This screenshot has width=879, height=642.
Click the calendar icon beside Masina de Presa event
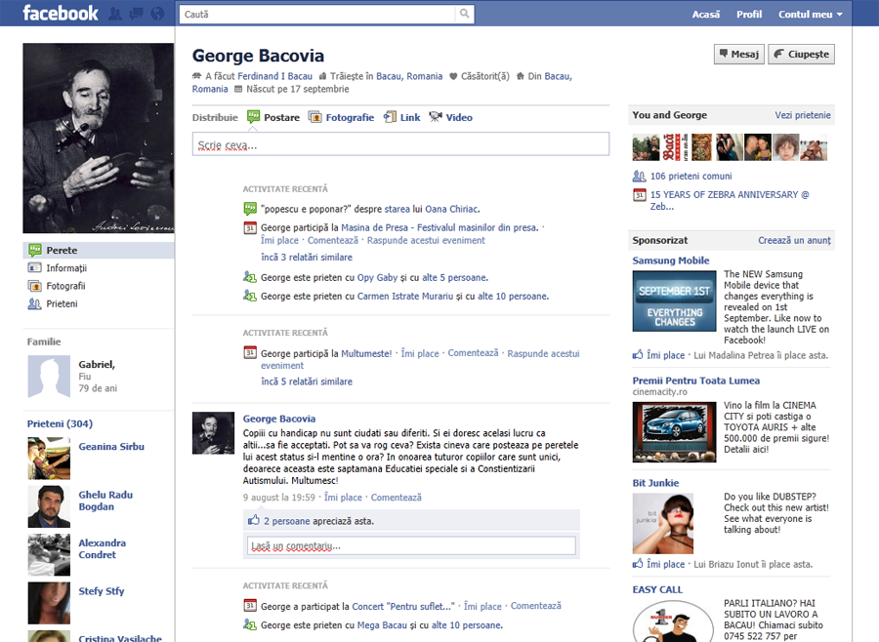point(250,228)
